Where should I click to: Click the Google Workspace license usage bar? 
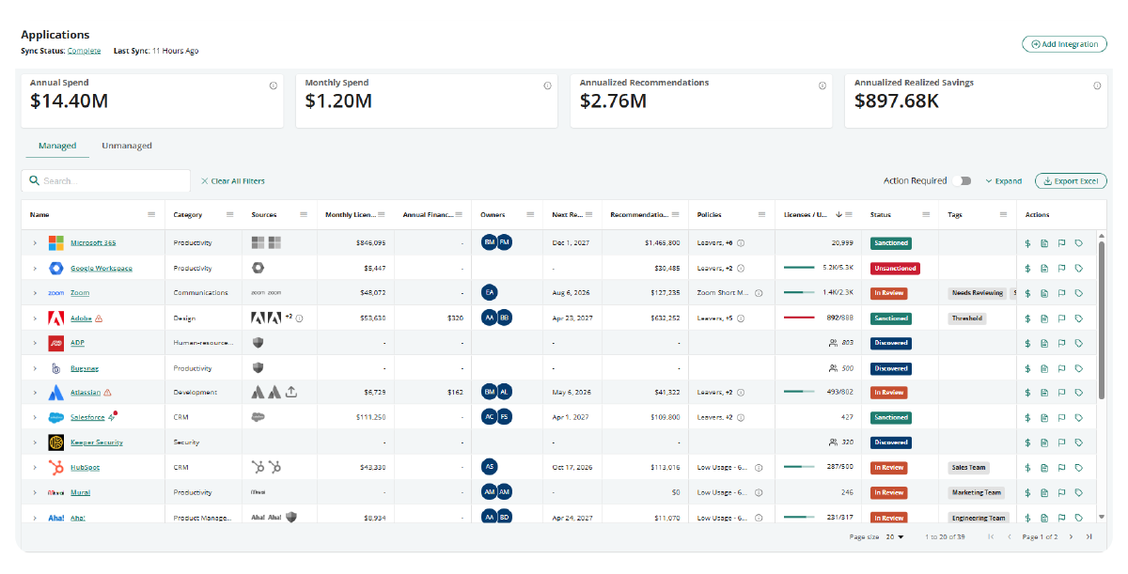pyautogui.click(x=799, y=268)
